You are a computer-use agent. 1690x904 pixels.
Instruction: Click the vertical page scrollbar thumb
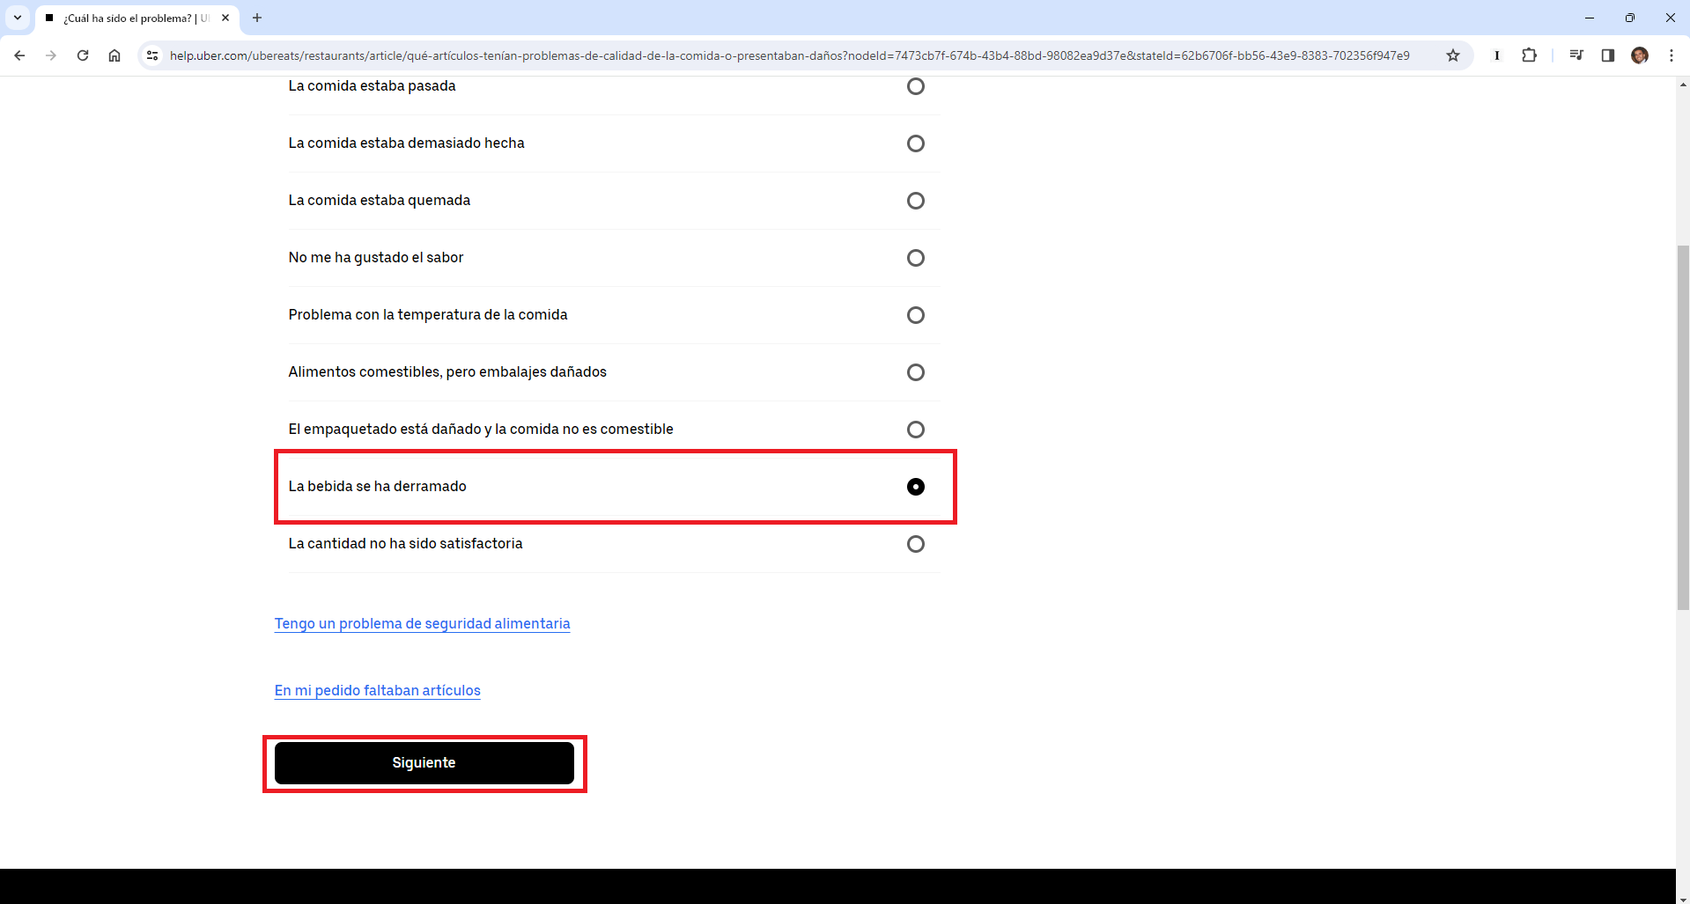click(x=1683, y=428)
